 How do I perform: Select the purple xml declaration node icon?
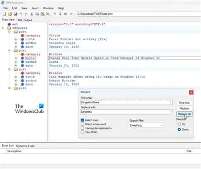pyautogui.click(x=9, y=24)
